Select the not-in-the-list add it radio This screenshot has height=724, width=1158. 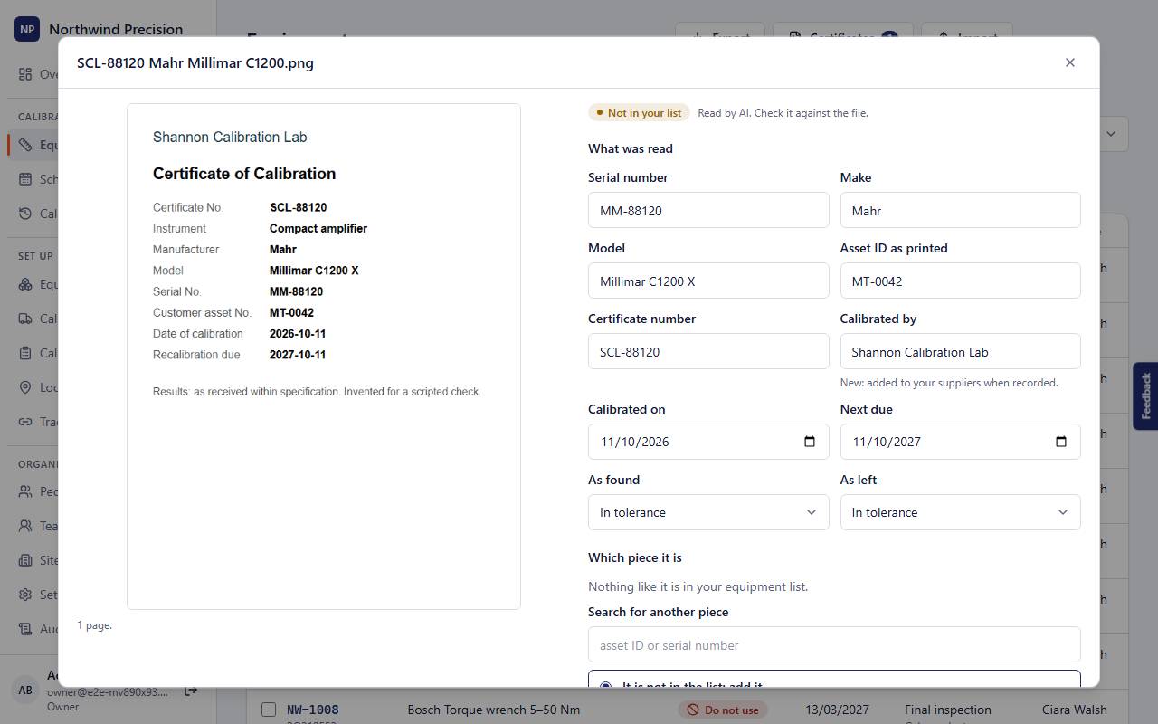[605, 683]
